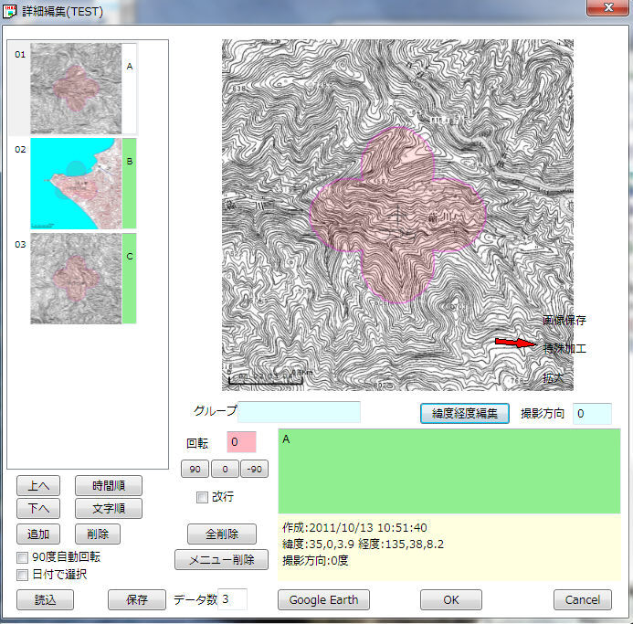Enable the 改行 checkbox
The width and height of the screenshot is (633, 624).
click(203, 497)
